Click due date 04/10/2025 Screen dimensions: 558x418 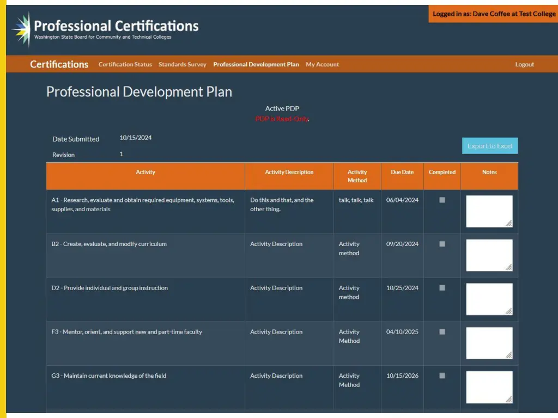click(x=403, y=331)
